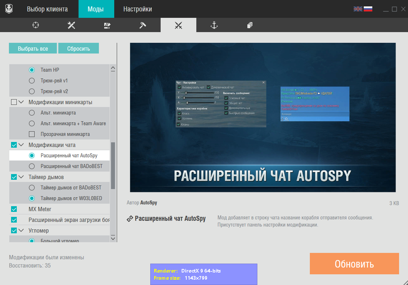Collapse the Таймер дымов group chevron

(21, 177)
